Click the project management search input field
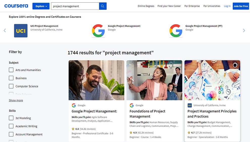The height and width of the screenshot is (142, 250). tap(75, 6)
